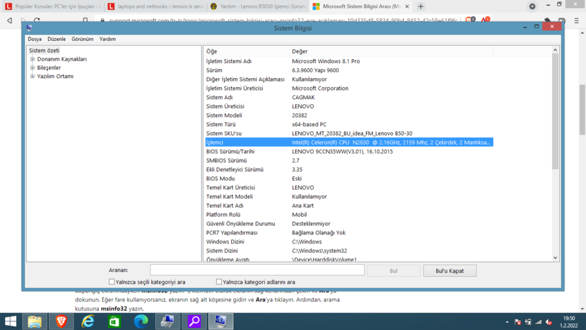Click the Değer column header
Viewport: 586px width, 330px height.
tap(391, 51)
